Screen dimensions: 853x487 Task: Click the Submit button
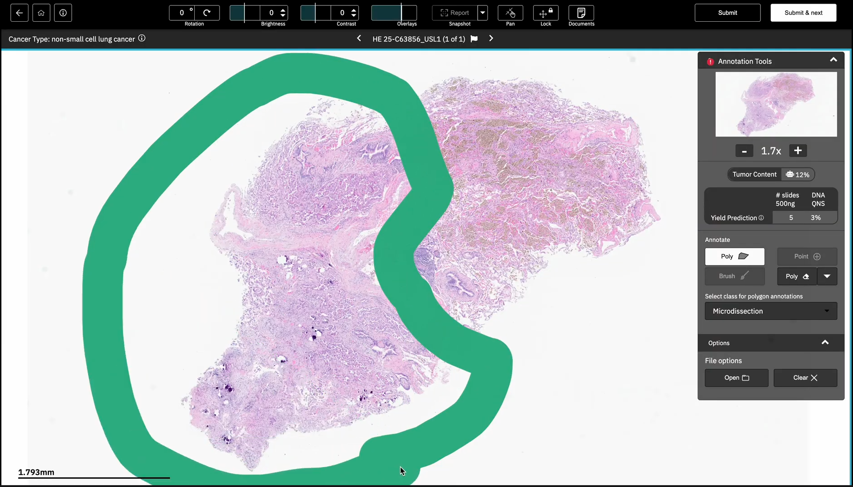pos(727,13)
